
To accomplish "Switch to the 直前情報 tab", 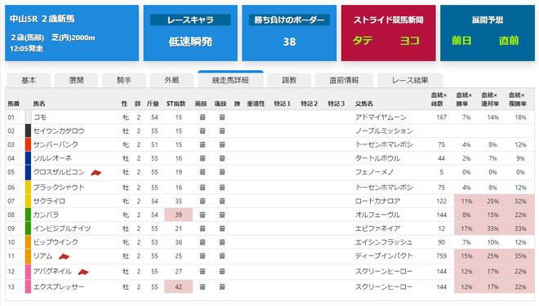I will pos(344,80).
